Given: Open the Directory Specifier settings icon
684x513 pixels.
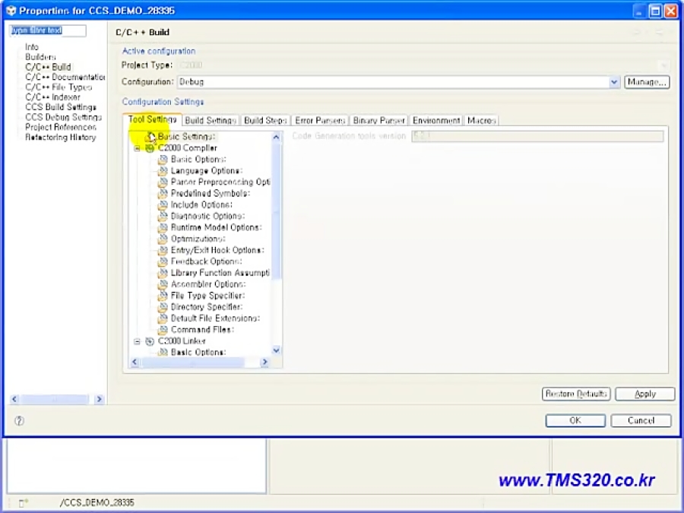Looking at the screenshot, I should (x=161, y=307).
